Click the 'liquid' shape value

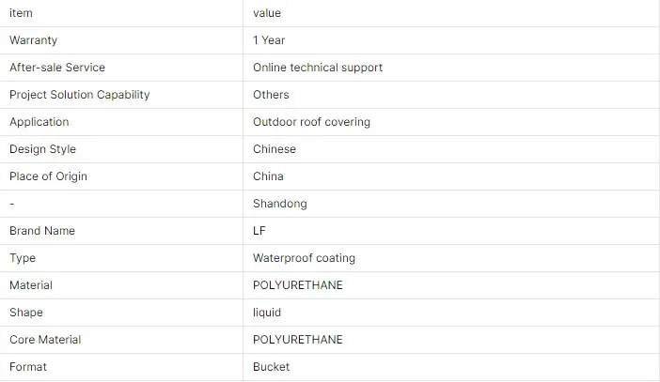[267, 313]
